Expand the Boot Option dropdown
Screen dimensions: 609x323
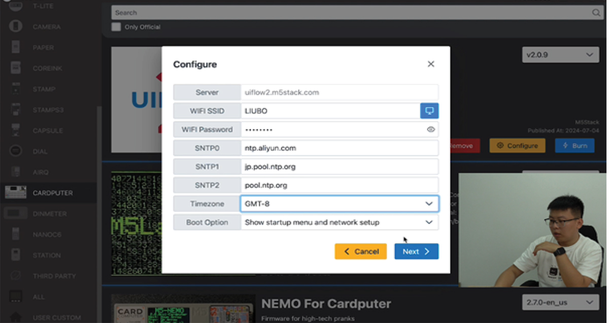pyautogui.click(x=339, y=222)
